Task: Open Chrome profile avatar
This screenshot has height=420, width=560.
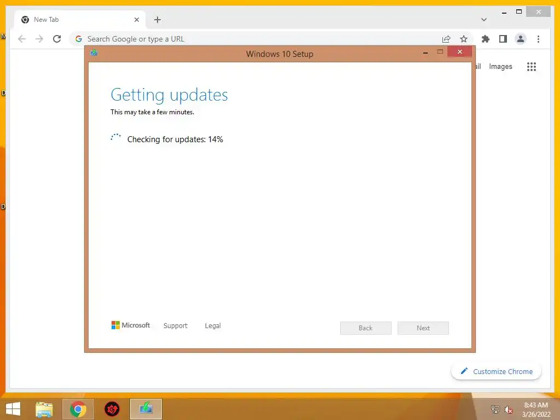Action: [521, 39]
